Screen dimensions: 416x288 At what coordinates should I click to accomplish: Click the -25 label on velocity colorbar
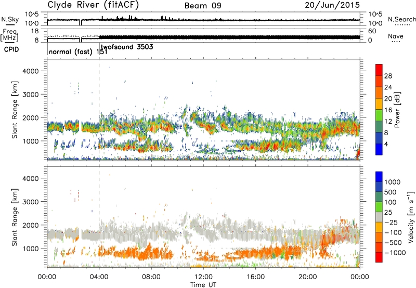(x=391, y=222)
